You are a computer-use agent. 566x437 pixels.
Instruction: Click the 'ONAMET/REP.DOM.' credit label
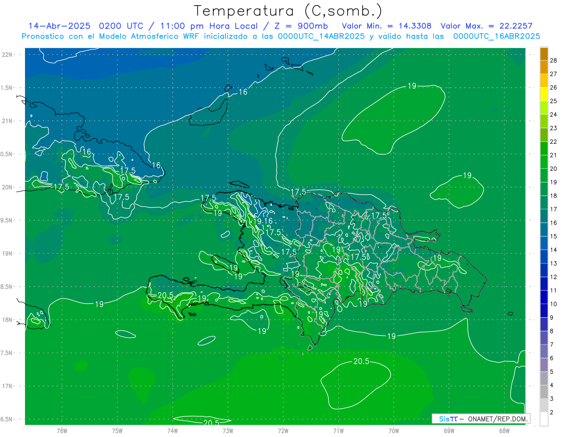499,419
